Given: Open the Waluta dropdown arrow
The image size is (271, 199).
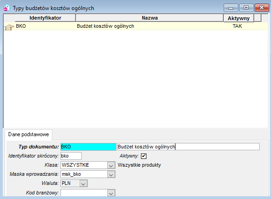Looking at the screenshot, I should click(83, 184).
